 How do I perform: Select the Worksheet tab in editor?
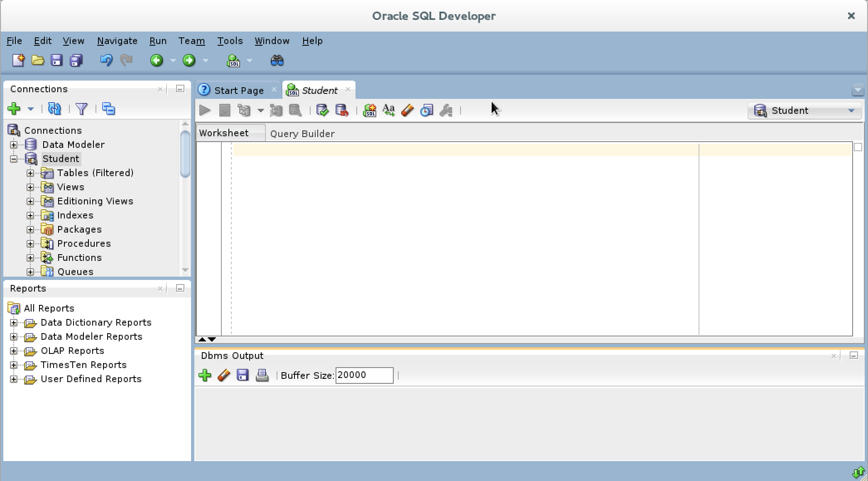[x=224, y=133]
